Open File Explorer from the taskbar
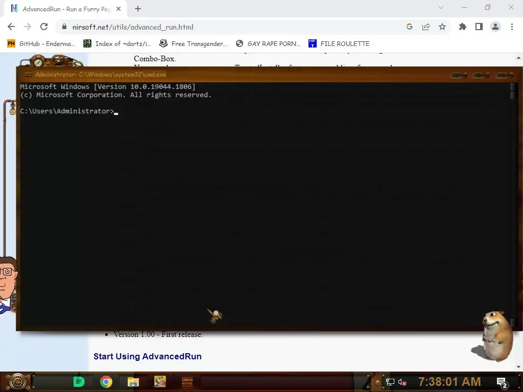This screenshot has width=523, height=392. (x=133, y=382)
